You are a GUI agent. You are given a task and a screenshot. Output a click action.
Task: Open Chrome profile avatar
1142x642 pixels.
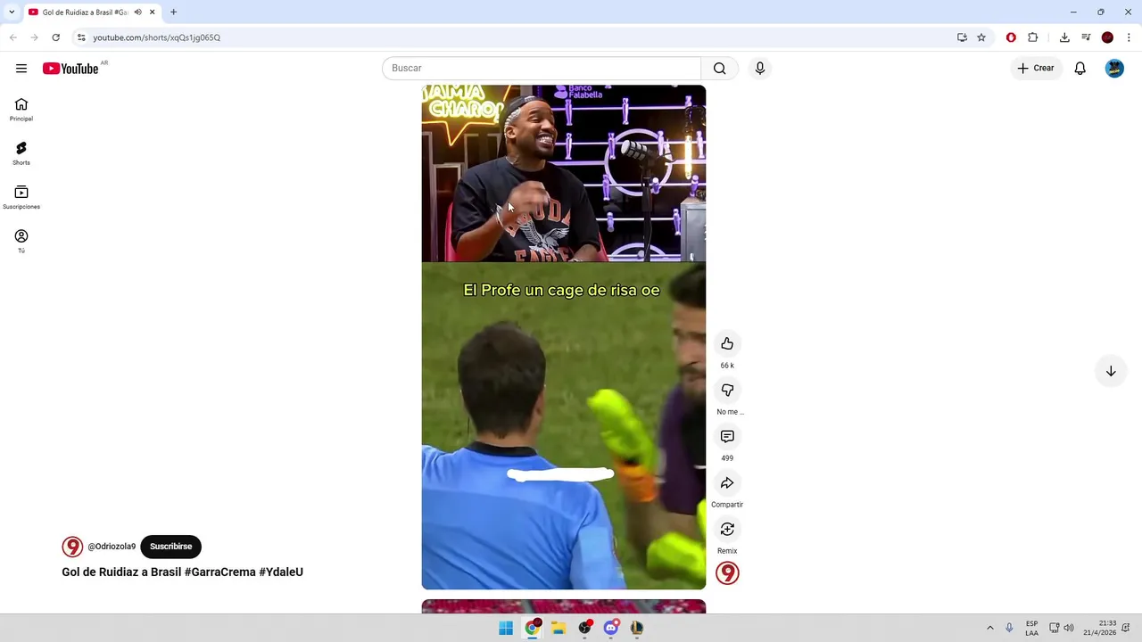click(1107, 37)
